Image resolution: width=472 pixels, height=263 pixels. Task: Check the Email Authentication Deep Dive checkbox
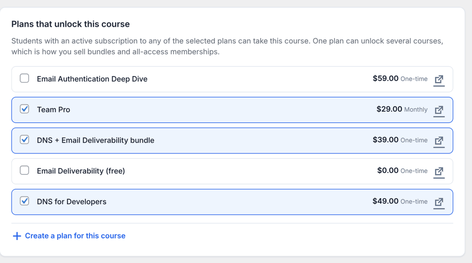24,78
